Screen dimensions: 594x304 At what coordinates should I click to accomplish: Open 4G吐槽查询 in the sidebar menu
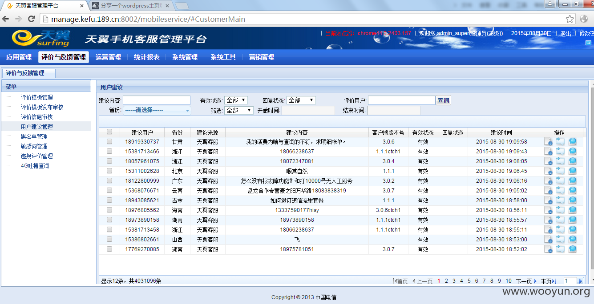pyautogui.click(x=35, y=166)
